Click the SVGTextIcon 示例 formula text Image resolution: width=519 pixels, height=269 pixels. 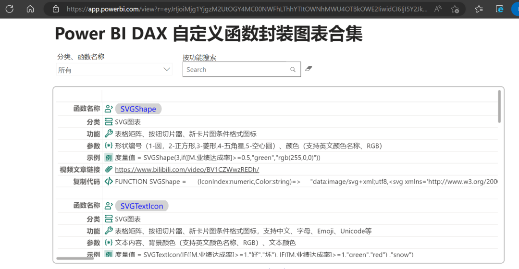[264, 255]
